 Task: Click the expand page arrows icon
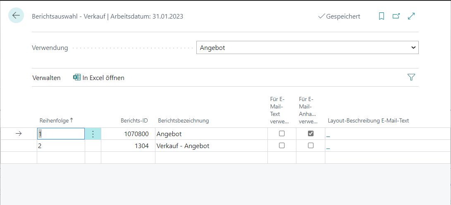(411, 16)
